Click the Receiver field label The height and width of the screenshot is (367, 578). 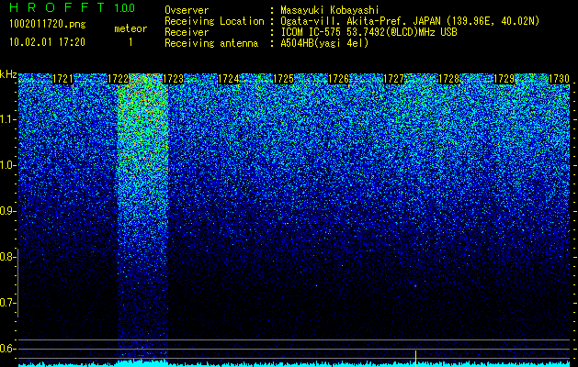click(x=187, y=32)
